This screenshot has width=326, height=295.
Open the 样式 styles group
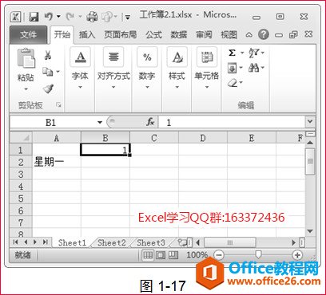click(x=177, y=68)
